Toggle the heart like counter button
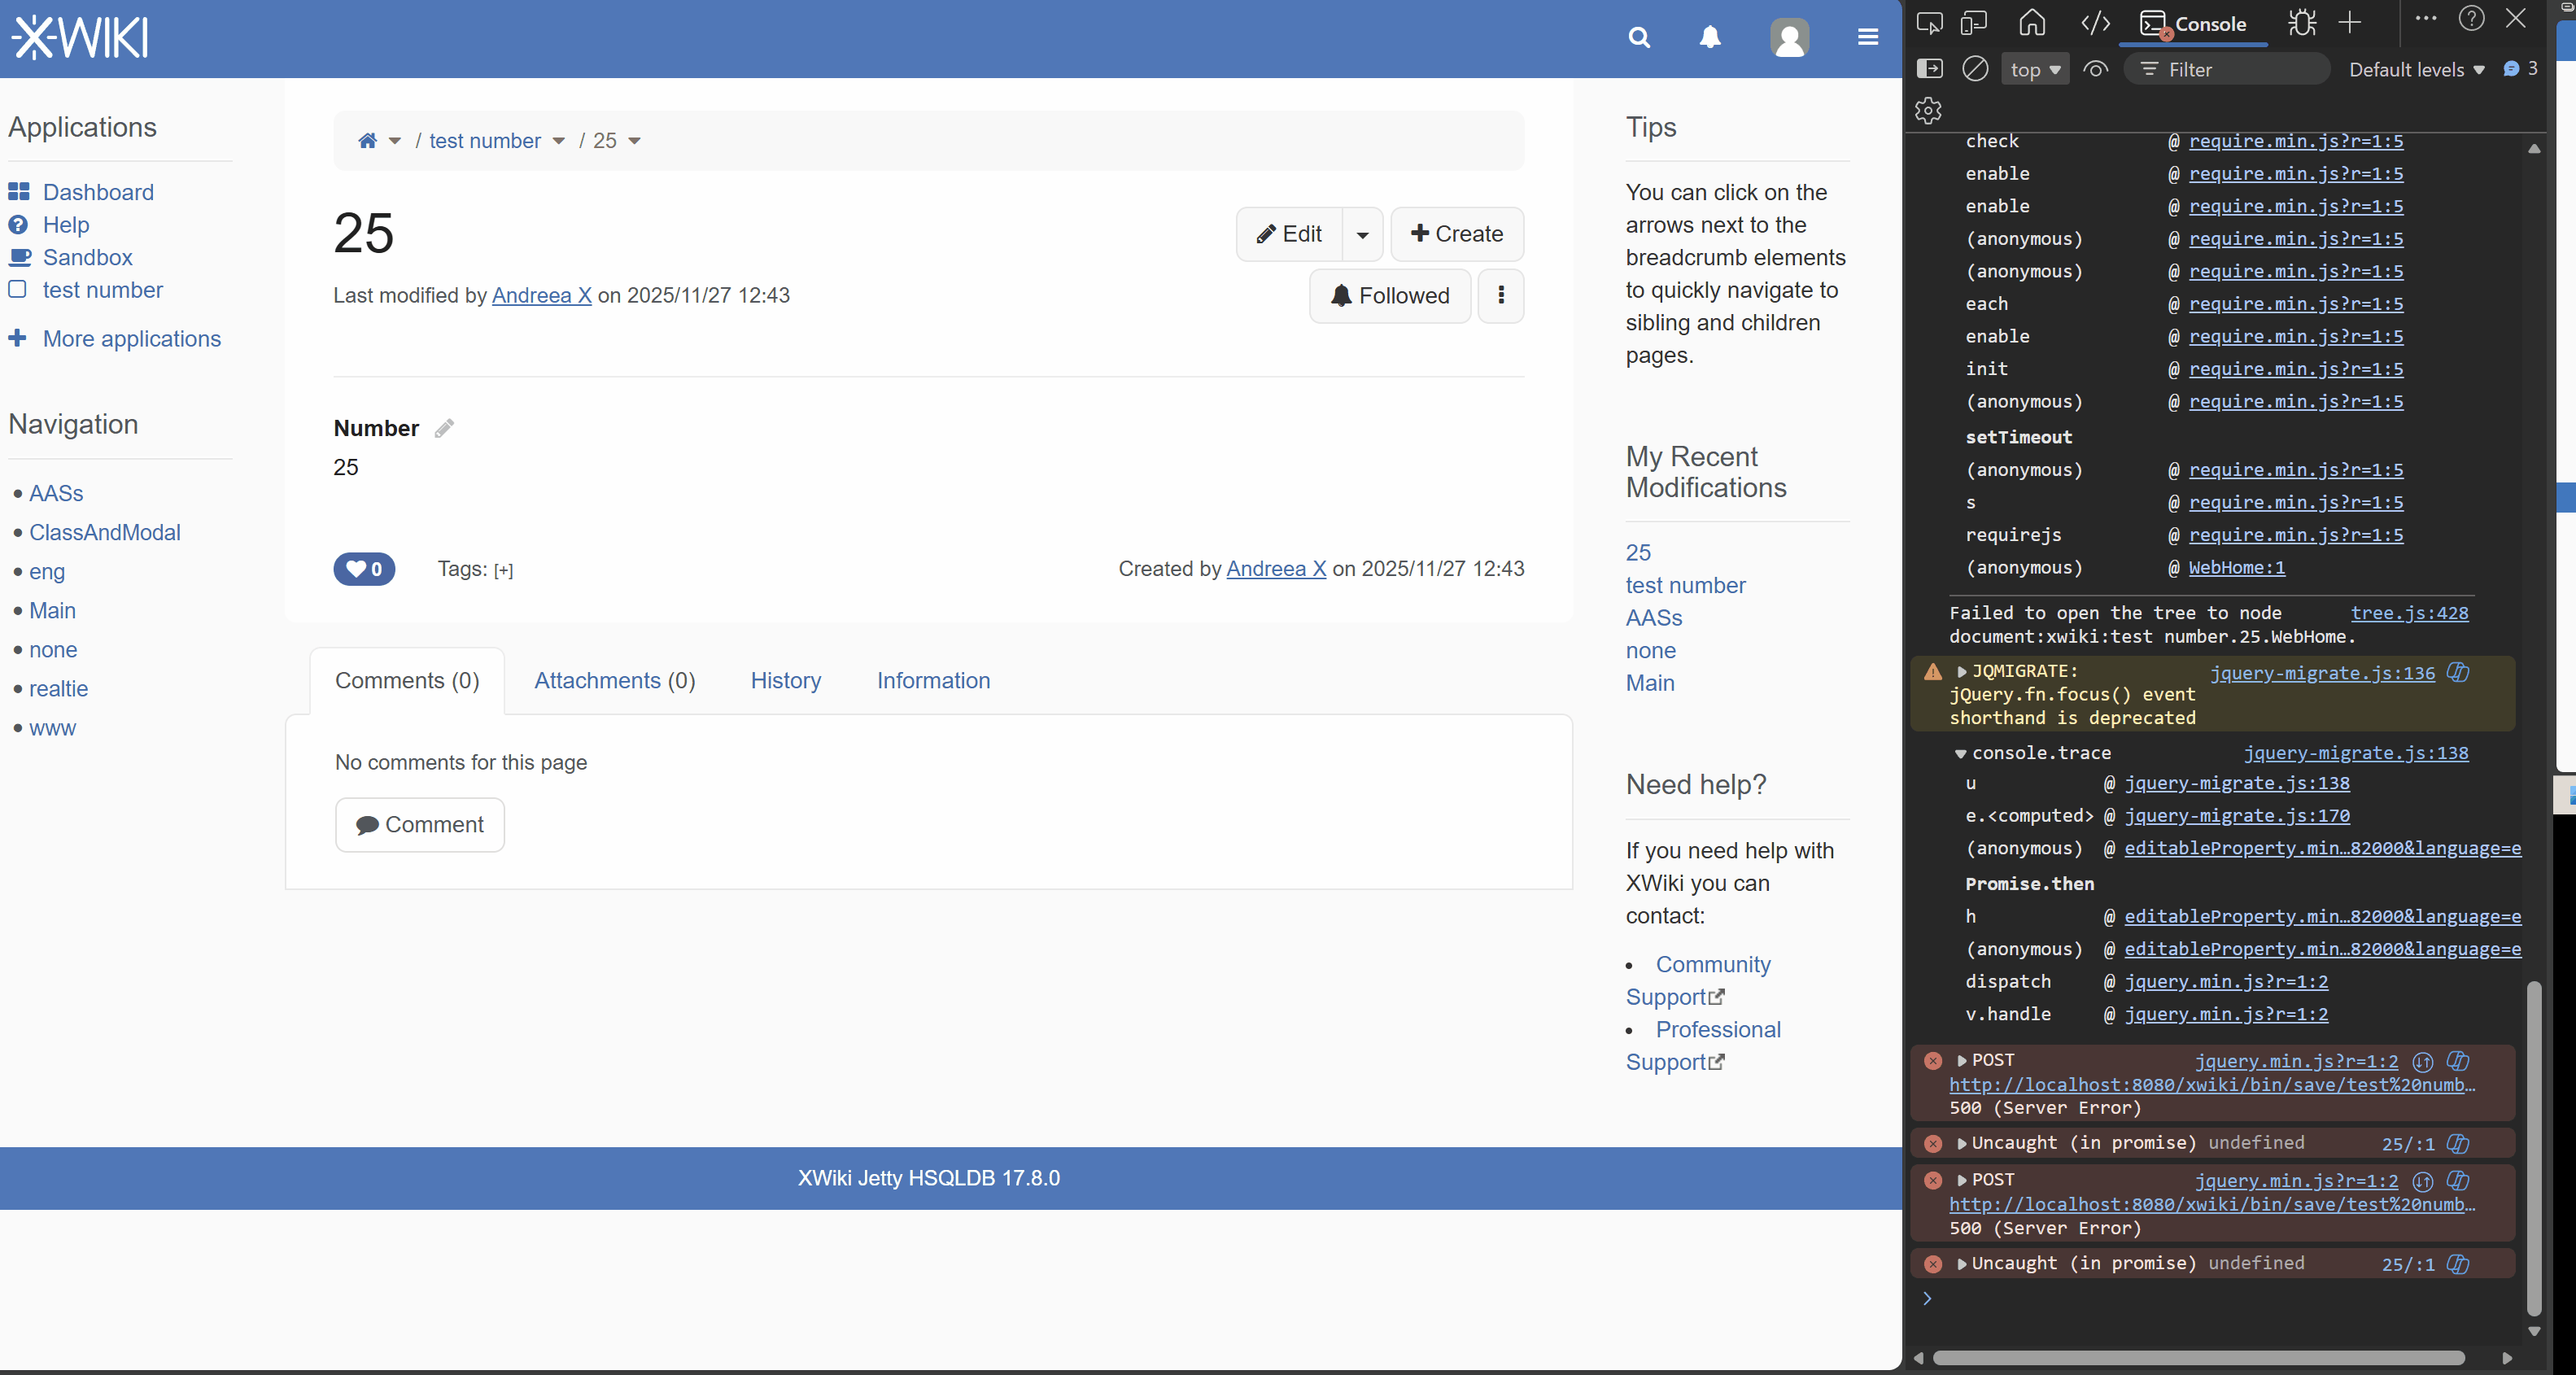 pyautogui.click(x=364, y=569)
